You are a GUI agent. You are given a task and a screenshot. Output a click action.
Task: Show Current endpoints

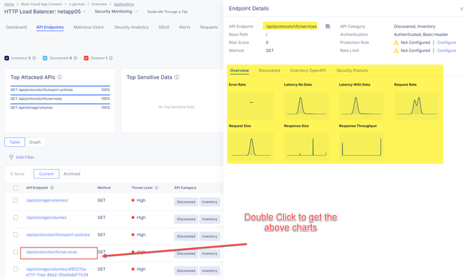(46, 174)
